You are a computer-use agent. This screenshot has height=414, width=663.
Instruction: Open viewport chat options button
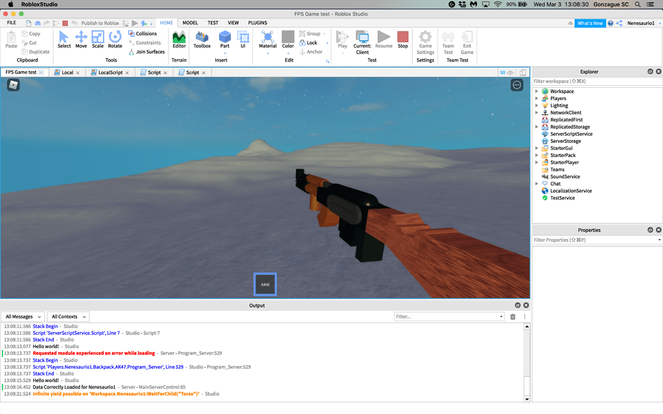click(517, 85)
